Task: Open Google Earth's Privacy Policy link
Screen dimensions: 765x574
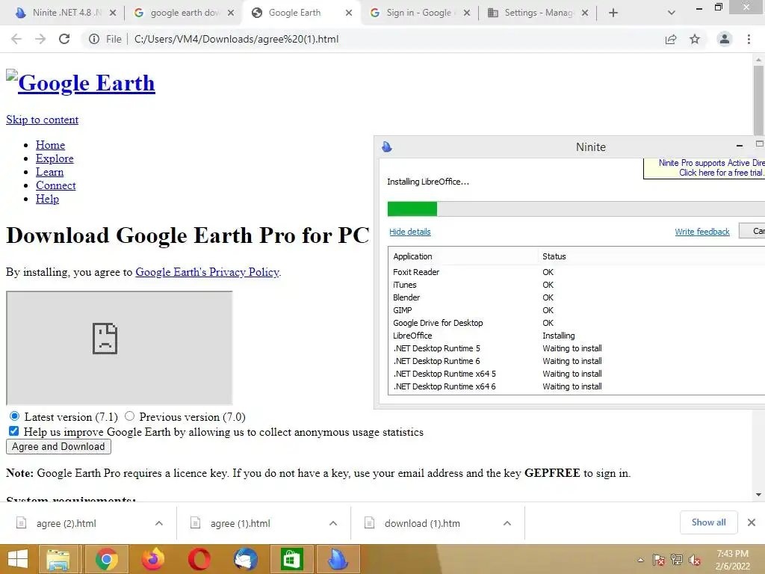Action: [208, 272]
